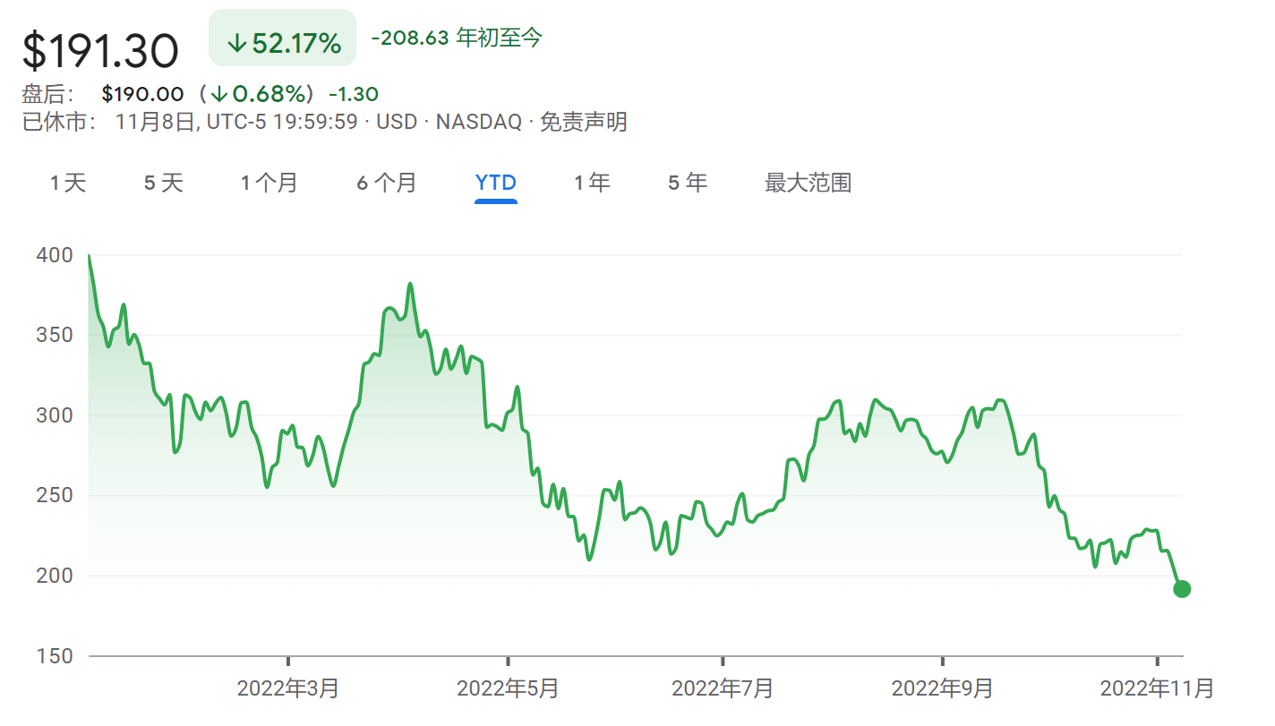The image size is (1275, 726).
Task: Click the 2022年3月 axis label
Action: pyautogui.click(x=287, y=688)
